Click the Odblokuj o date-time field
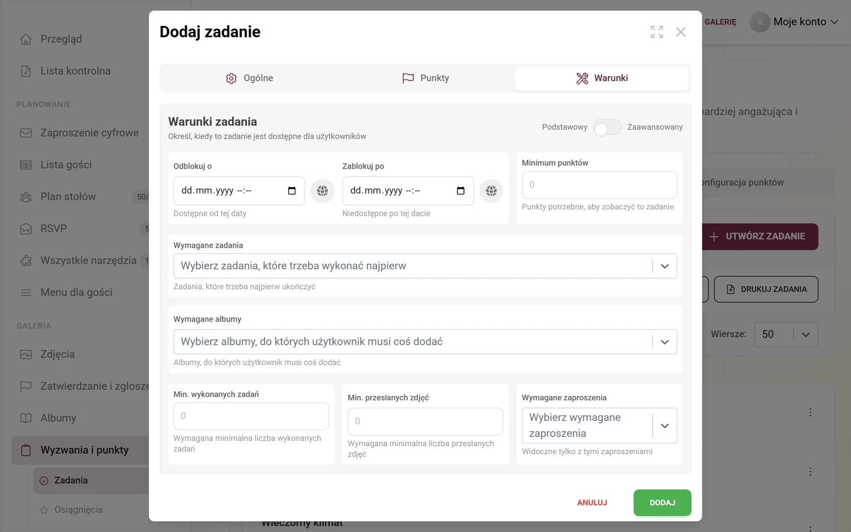The width and height of the screenshot is (851, 532). pyautogui.click(x=239, y=191)
